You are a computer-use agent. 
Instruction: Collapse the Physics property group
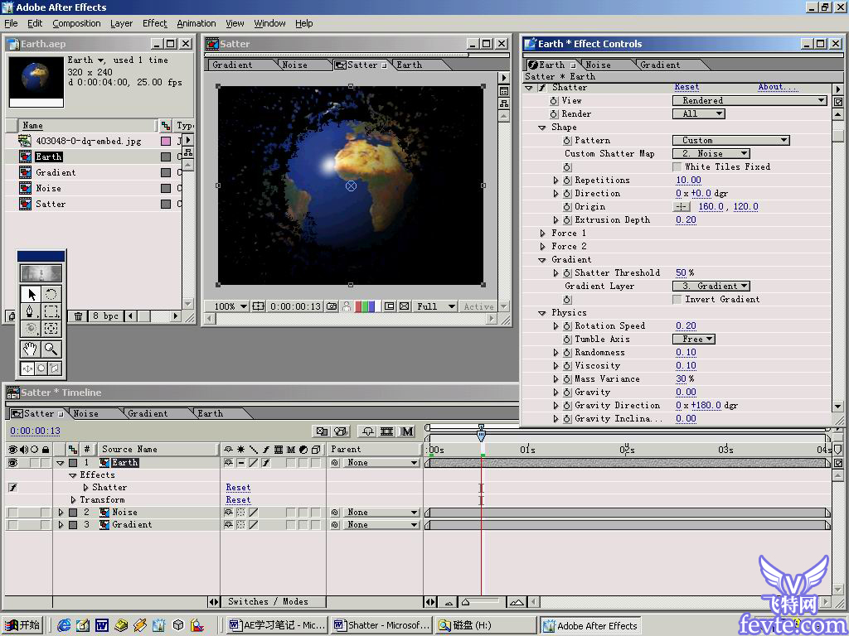[542, 313]
